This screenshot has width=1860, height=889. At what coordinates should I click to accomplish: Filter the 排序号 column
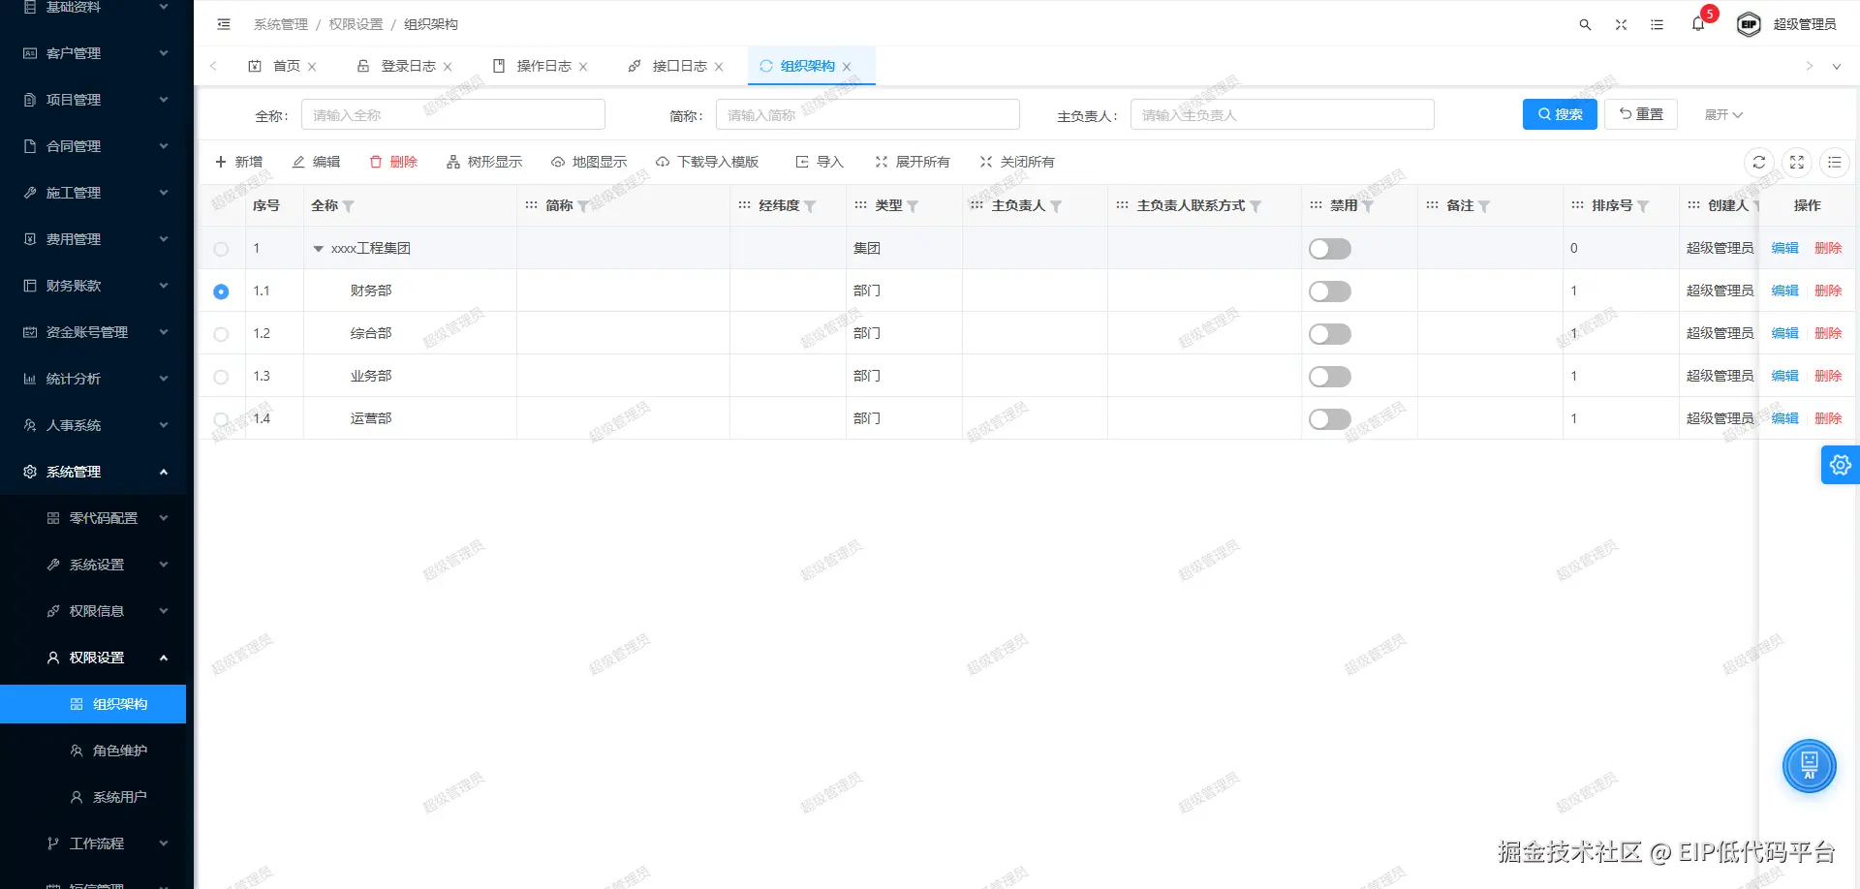[x=1643, y=206]
